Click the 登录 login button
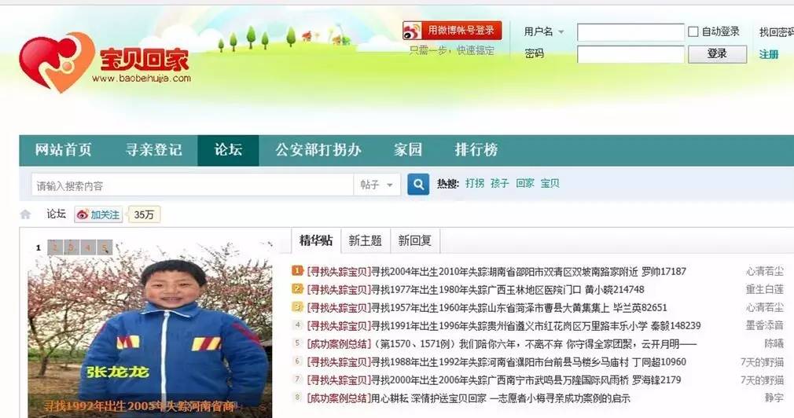Viewport: 794px width, 418px height. (x=717, y=53)
